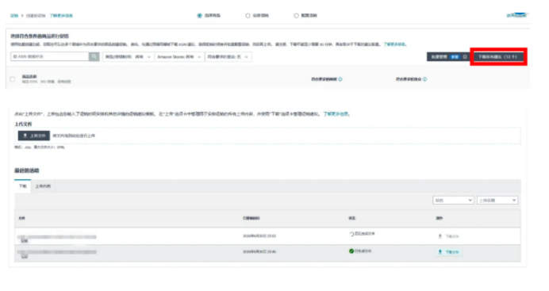The image size is (549, 291).
Task: Click the generating-file spinner status icon
Action: click(x=351, y=234)
